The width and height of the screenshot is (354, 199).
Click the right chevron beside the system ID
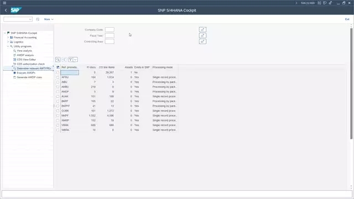[296, 3]
